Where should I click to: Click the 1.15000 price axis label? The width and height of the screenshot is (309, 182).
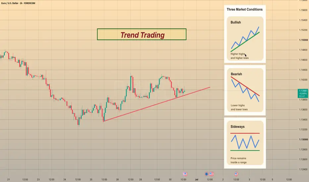pos(303,40)
